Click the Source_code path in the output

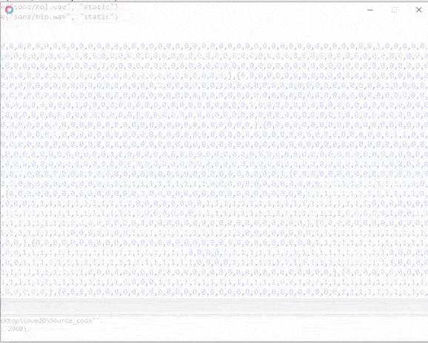point(50,321)
